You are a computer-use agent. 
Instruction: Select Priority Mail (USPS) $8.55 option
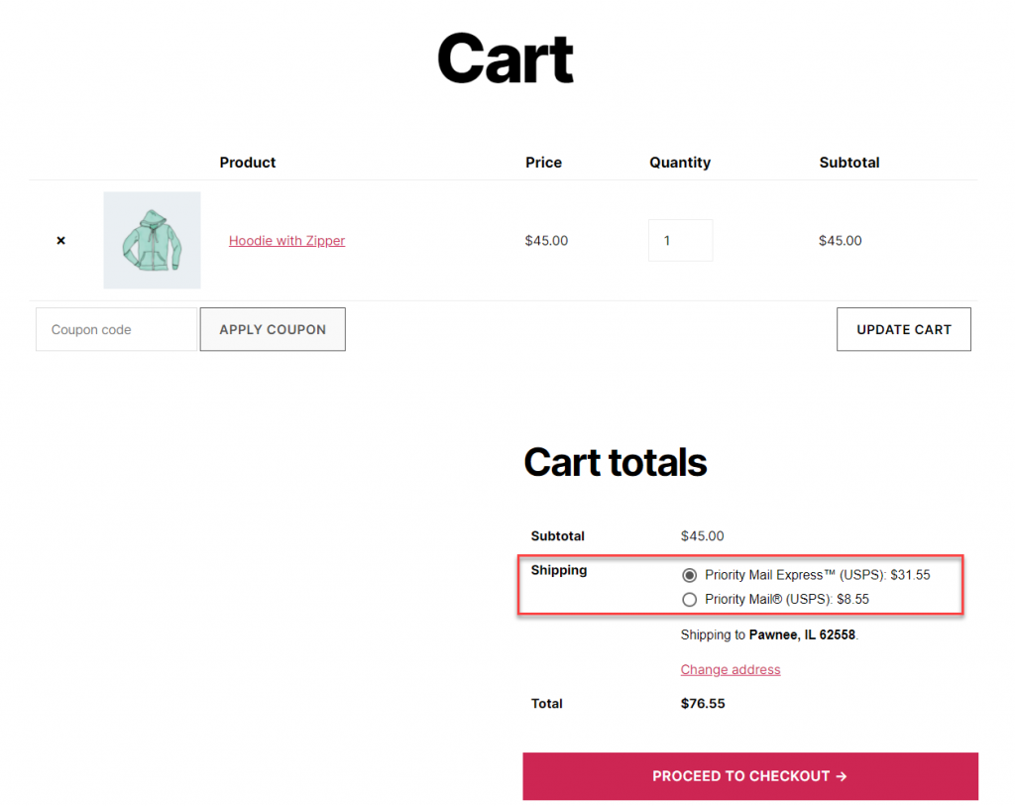point(690,600)
